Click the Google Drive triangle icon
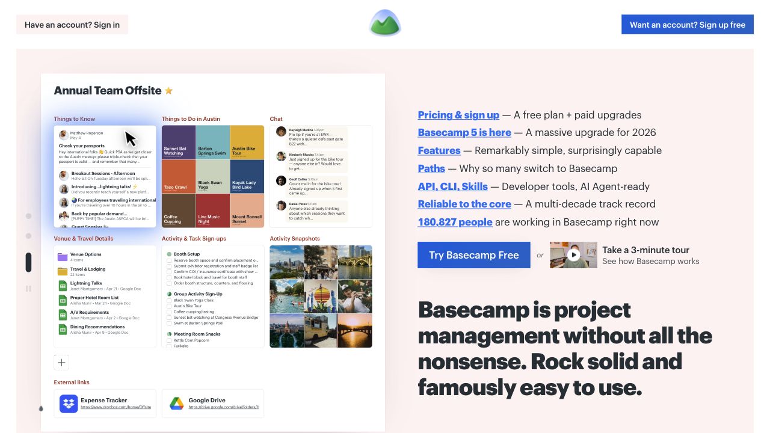This screenshot has height=433, width=770. (x=176, y=404)
